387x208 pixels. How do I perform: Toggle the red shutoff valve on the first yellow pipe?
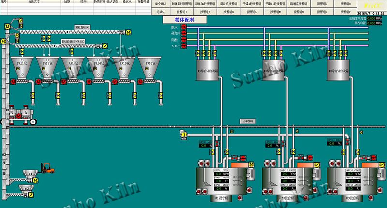click(x=184, y=33)
